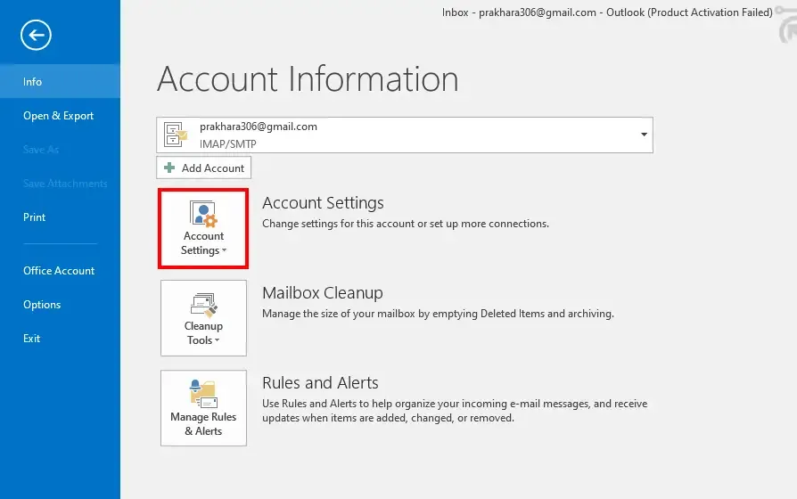Open Outlook Options
The image size is (797, 499).
(x=42, y=305)
